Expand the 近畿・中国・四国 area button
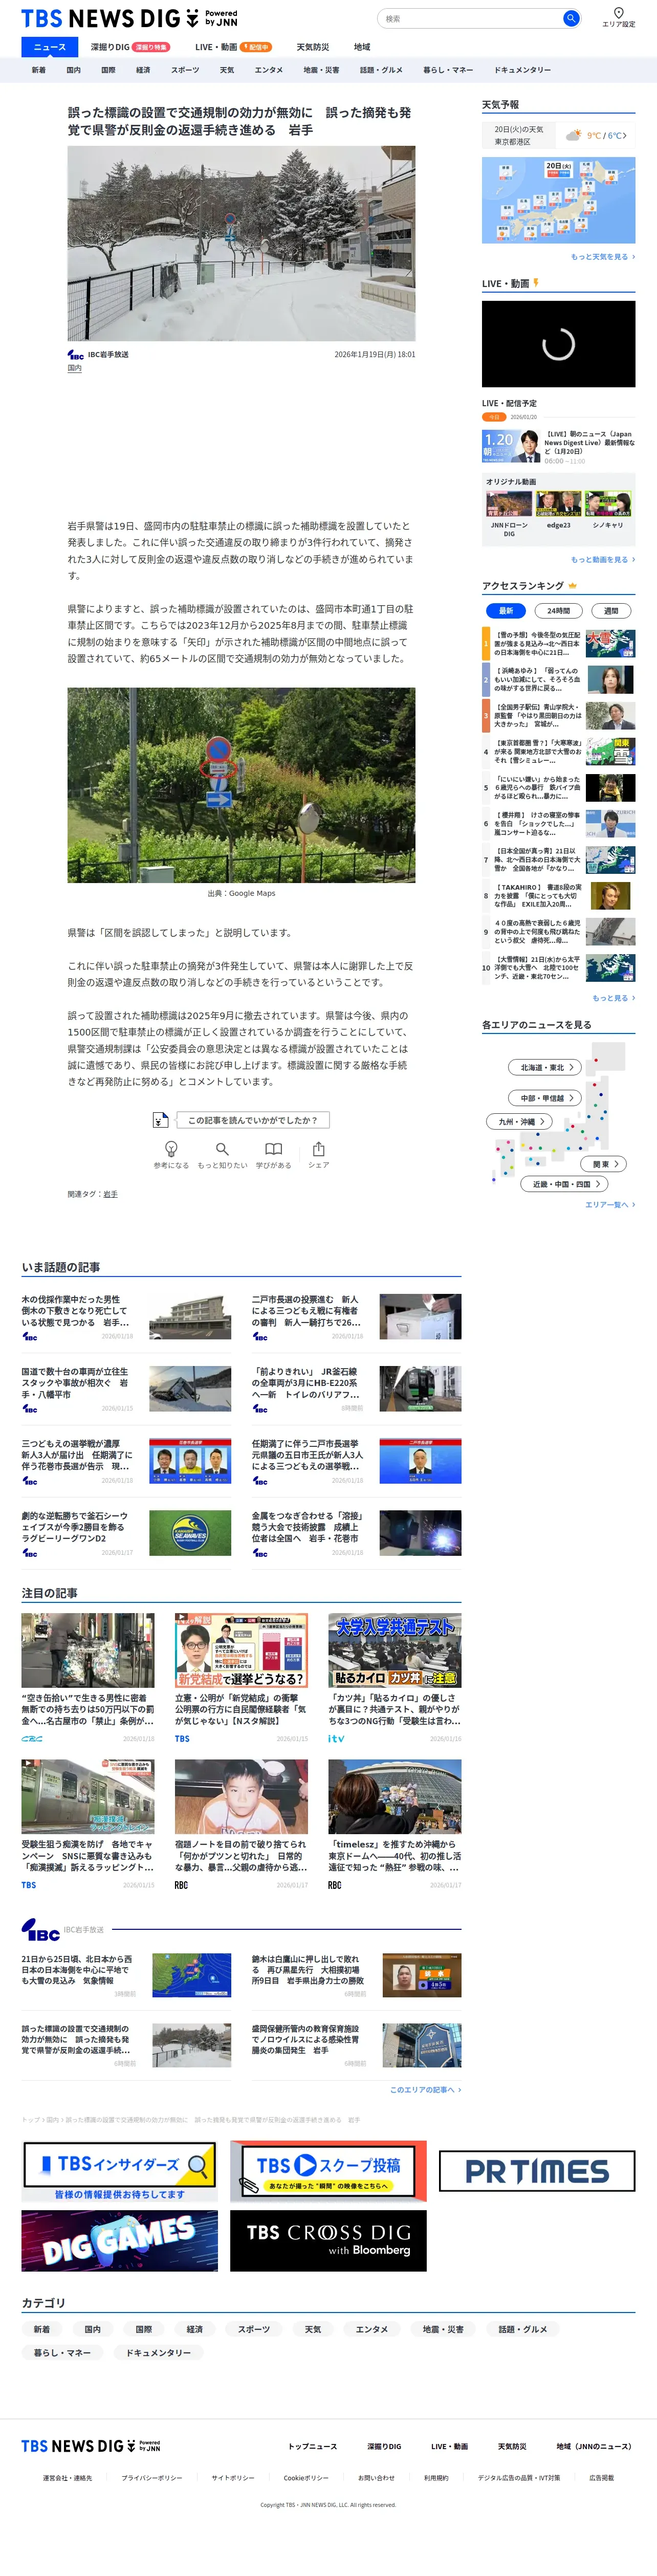Screen dimensions: 657x2576 [564, 1184]
